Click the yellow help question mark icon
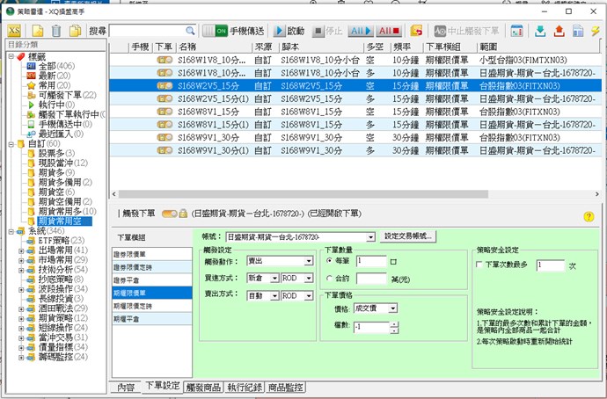 (x=589, y=216)
